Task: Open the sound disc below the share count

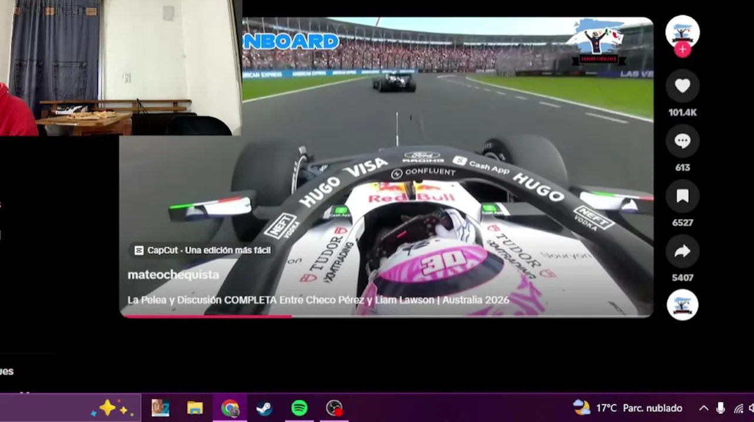Action: [x=682, y=305]
